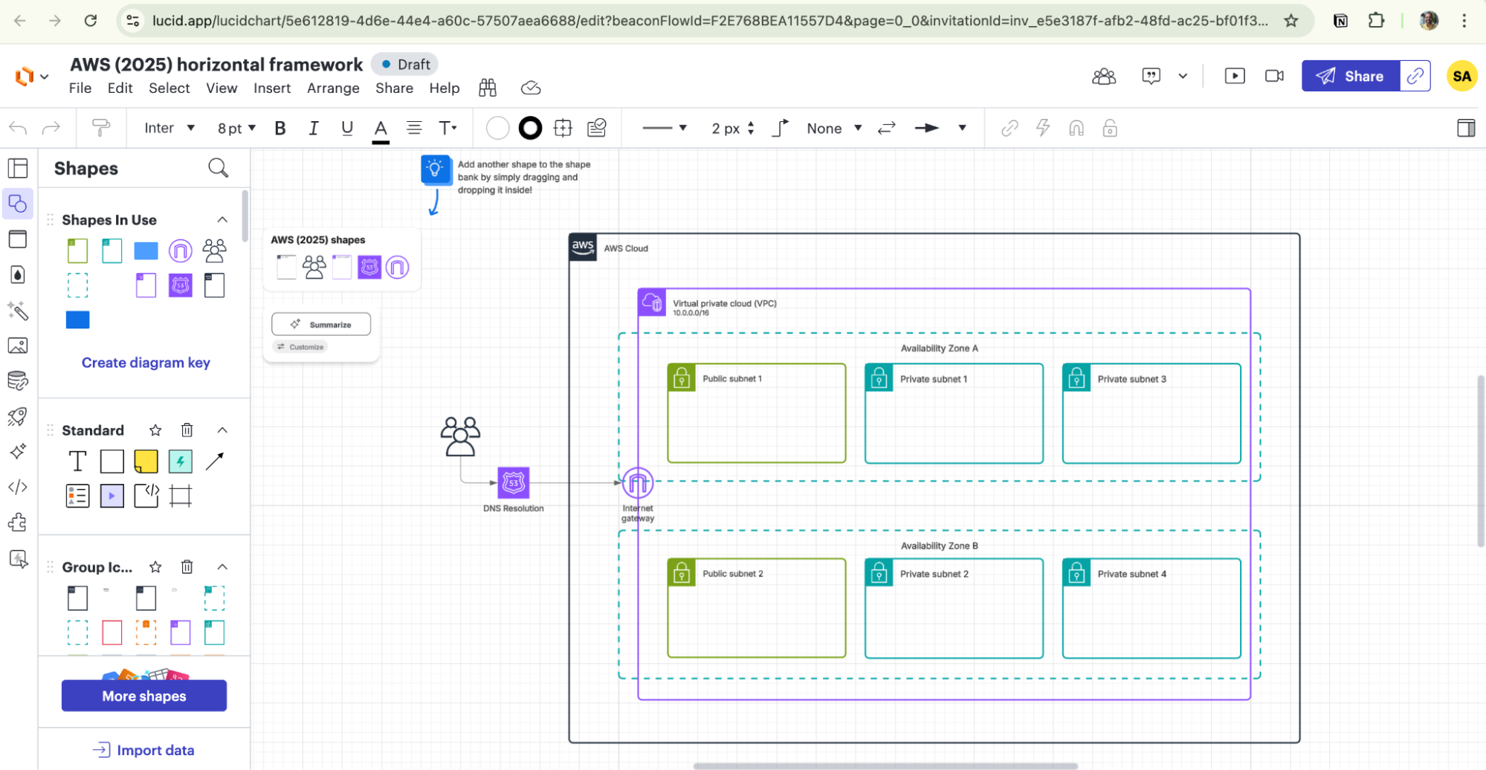Open the text color picker
This screenshot has width=1486, height=770.
pos(381,129)
